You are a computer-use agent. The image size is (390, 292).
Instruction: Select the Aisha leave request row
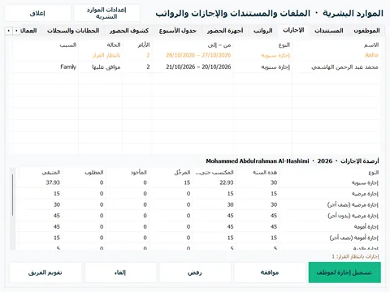click(x=196, y=55)
